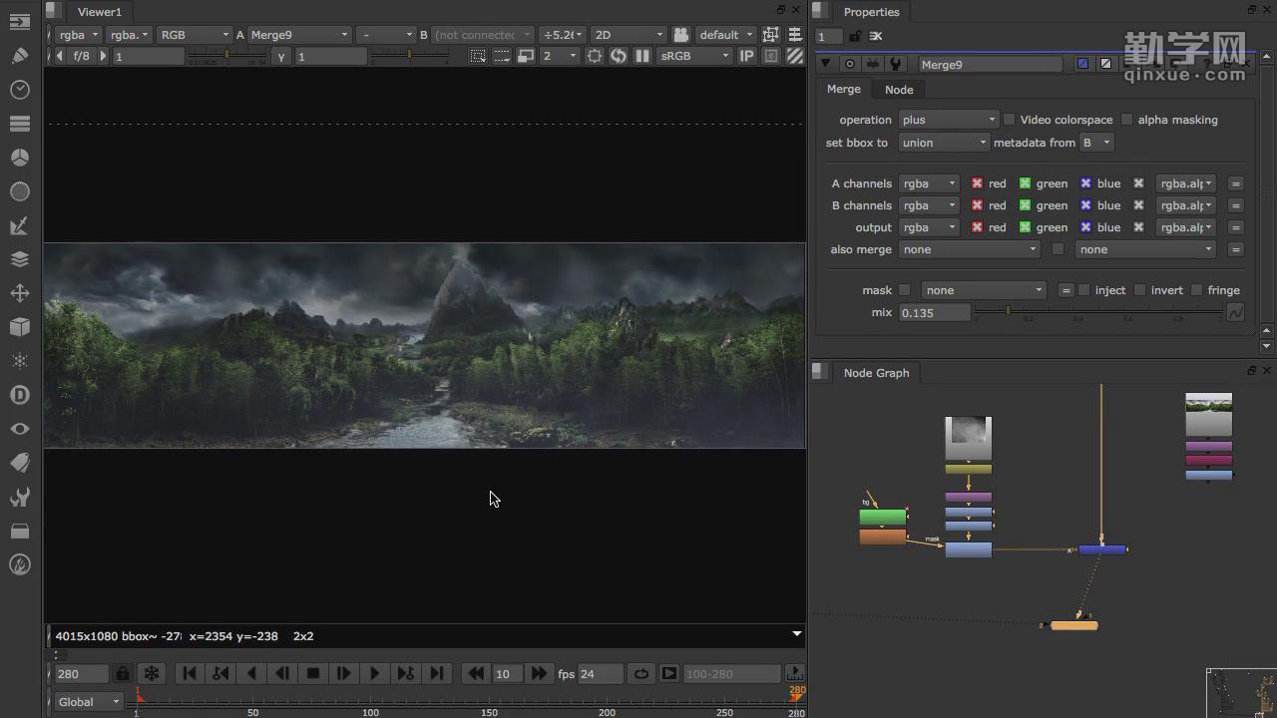This screenshot has width=1277, height=718.
Task: Toggle the IP input process button
Action: [x=746, y=56]
